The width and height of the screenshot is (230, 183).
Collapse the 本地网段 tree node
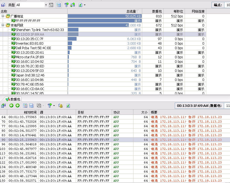coord(3,25)
